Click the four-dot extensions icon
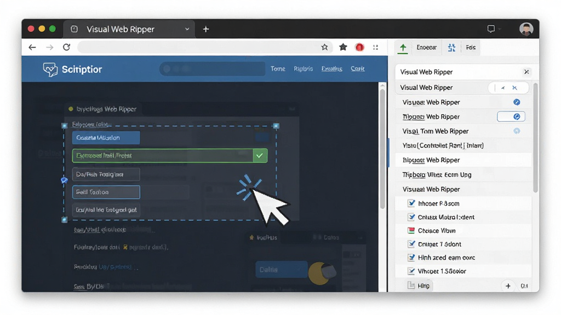 pyautogui.click(x=375, y=47)
